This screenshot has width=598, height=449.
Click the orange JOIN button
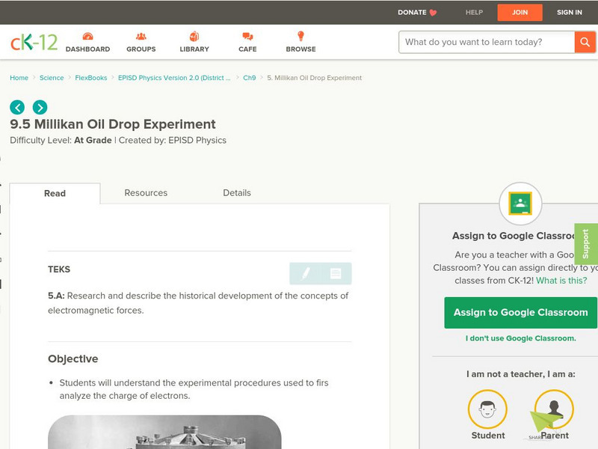coord(520,12)
